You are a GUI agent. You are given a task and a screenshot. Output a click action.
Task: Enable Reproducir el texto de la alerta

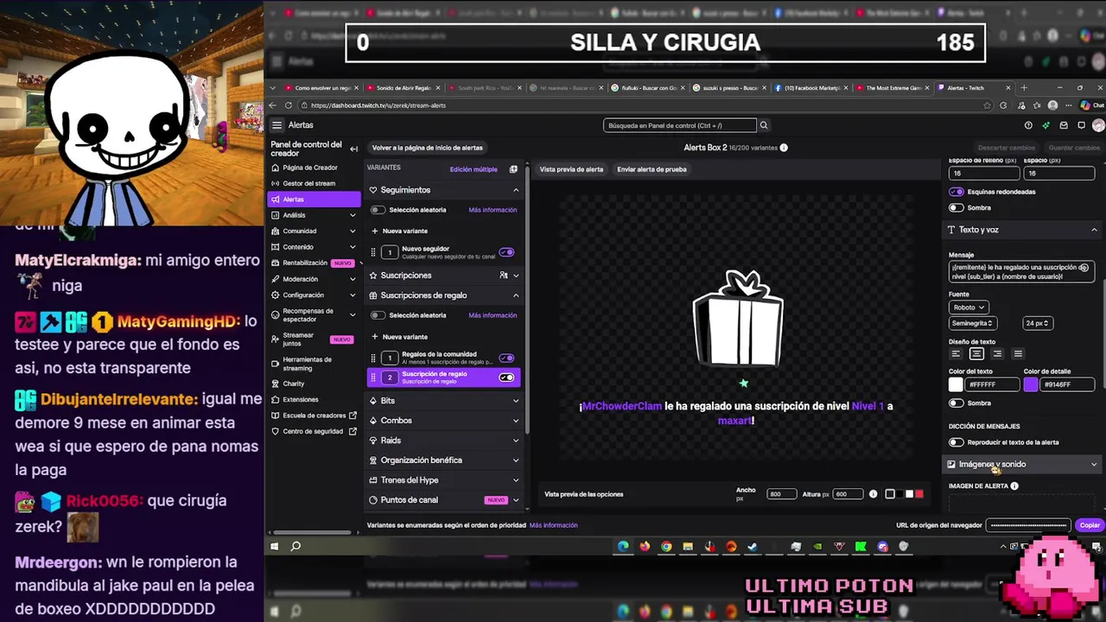[x=957, y=442]
